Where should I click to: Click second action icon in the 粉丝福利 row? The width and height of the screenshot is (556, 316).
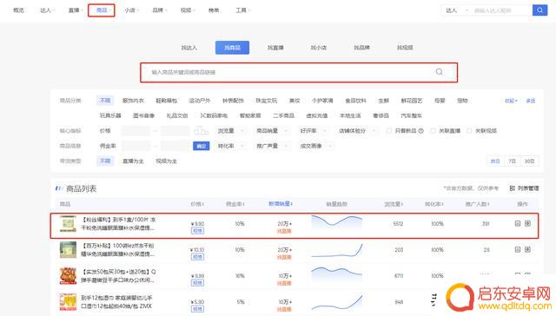point(527,223)
